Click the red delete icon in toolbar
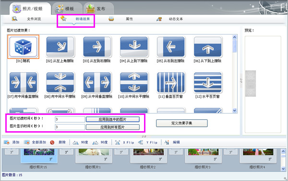The height and width of the screenshot is (181, 288). click(x=52, y=142)
